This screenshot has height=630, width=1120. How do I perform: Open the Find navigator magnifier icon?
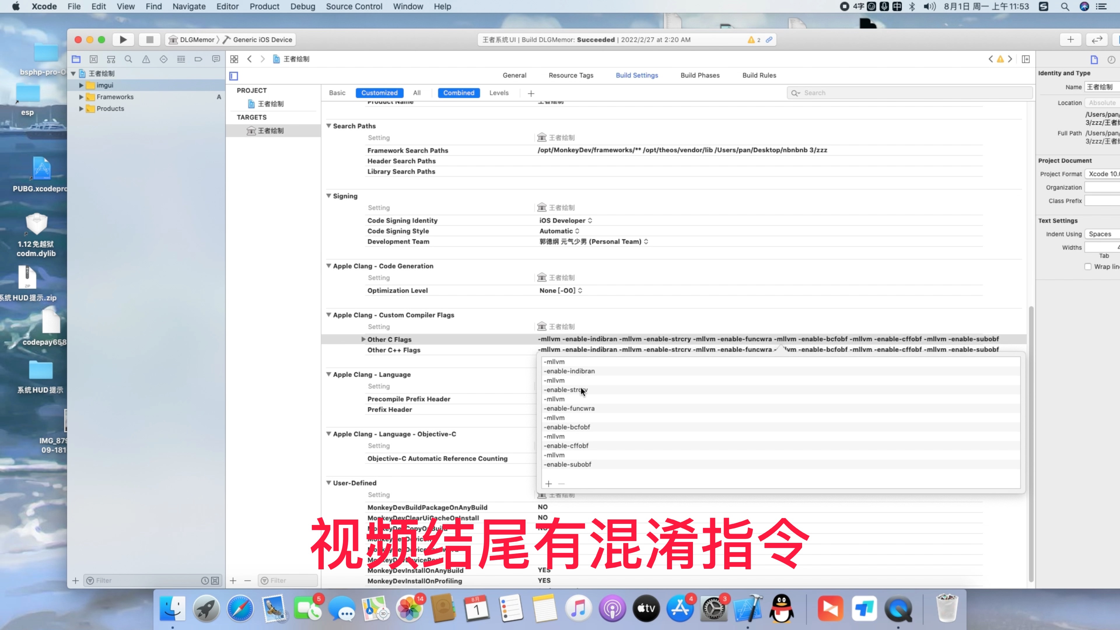click(x=128, y=59)
